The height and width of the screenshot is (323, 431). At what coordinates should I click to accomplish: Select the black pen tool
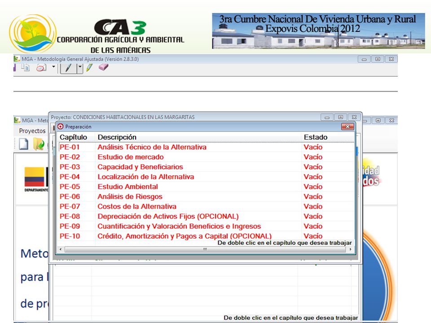click(x=68, y=68)
